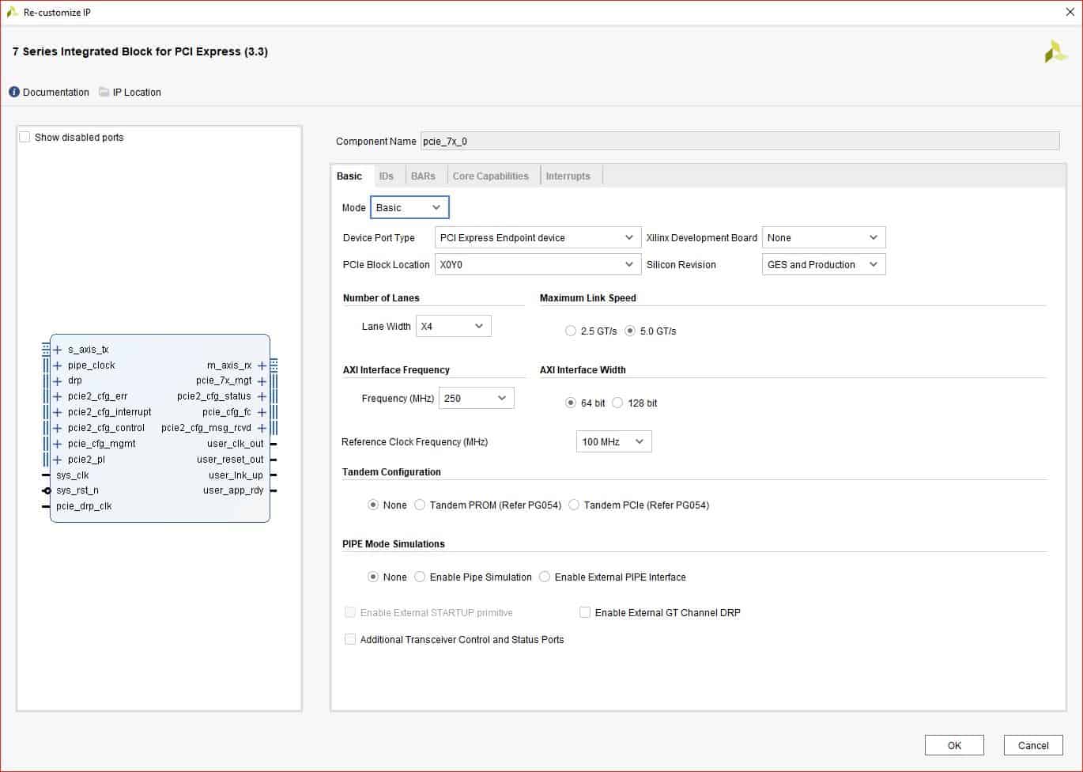1083x772 pixels.
Task: Choose 128 bit AXI interface width
Action: 618,403
